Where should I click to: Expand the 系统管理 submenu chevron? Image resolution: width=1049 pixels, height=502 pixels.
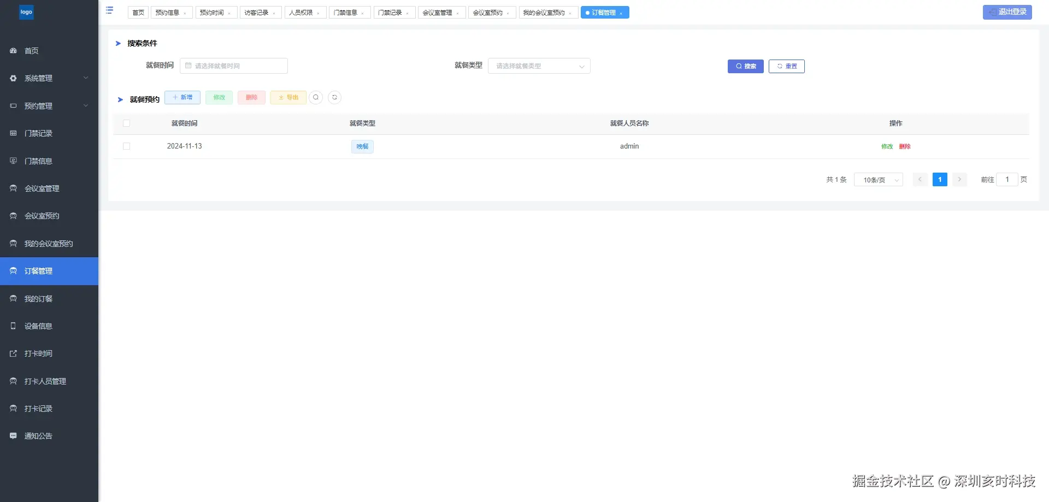coord(86,78)
